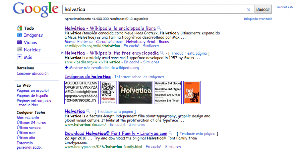Open En caché for helveticafilm.com result
Image resolution: width=293 pixels, height=152 pixels.
pos(118,125)
